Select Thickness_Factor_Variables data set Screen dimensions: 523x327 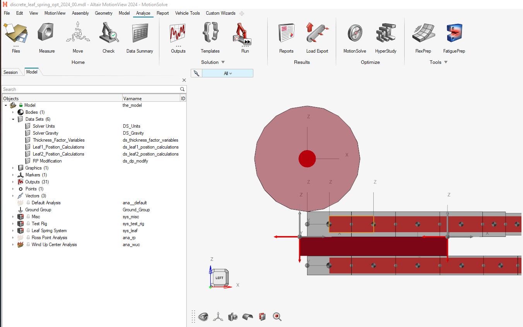click(x=59, y=140)
